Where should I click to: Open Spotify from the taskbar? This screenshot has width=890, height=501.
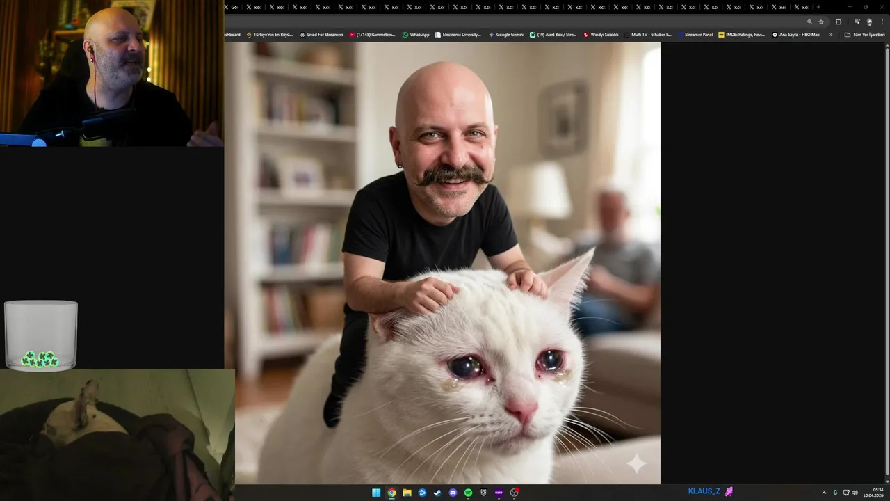coord(468,493)
